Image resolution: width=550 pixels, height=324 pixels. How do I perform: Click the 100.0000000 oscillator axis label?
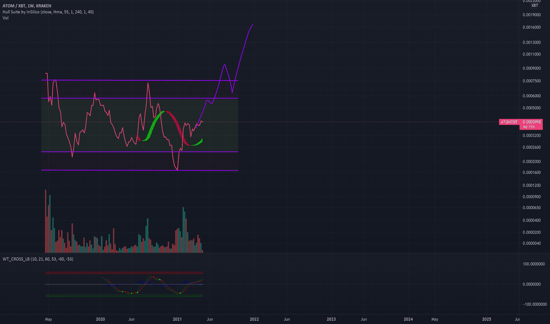[534, 264]
